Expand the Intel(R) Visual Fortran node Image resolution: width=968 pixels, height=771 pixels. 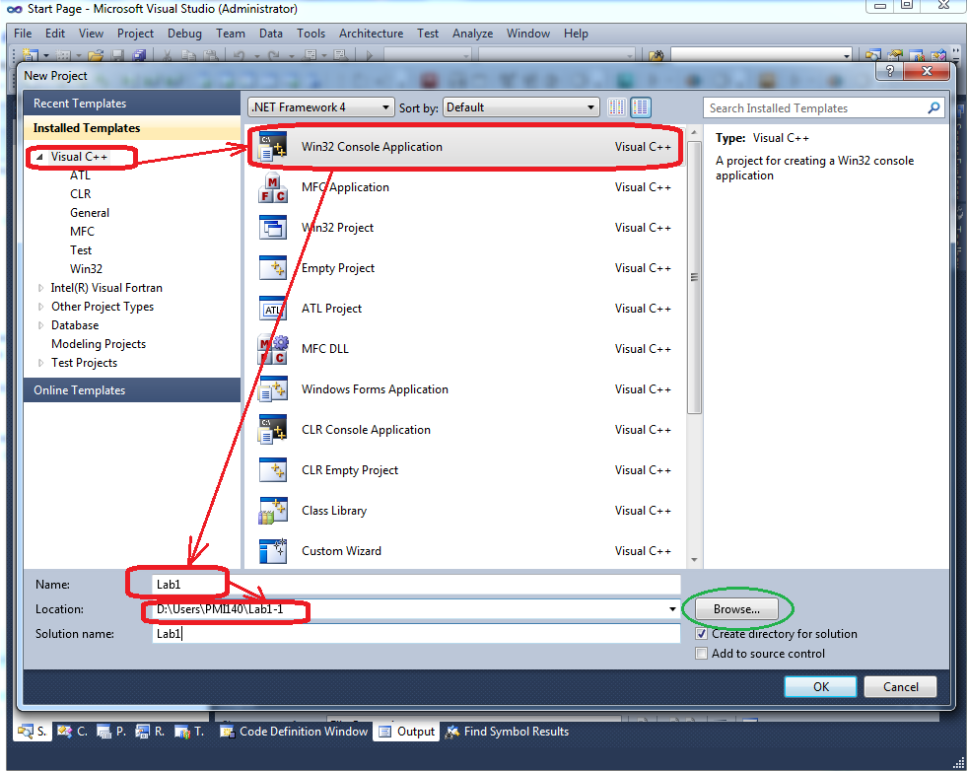pyautogui.click(x=40, y=288)
